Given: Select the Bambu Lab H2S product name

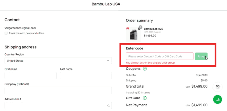Looking at the screenshot, I should [153, 29].
